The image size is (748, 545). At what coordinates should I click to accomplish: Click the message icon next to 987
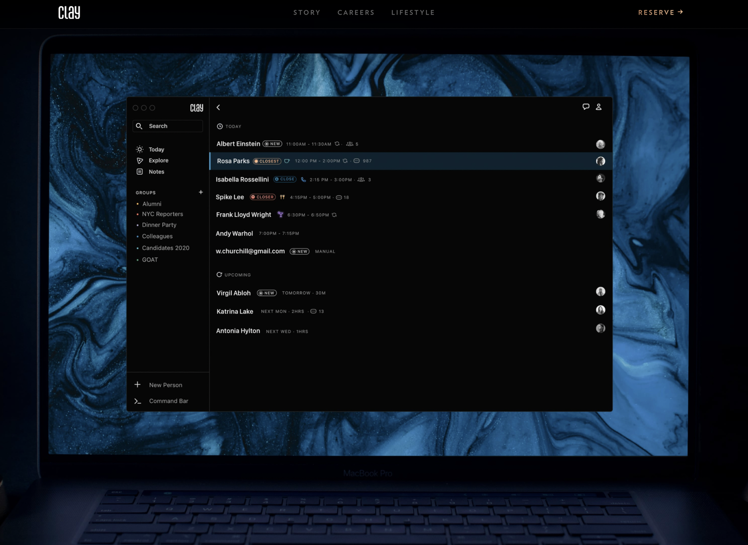click(x=357, y=161)
